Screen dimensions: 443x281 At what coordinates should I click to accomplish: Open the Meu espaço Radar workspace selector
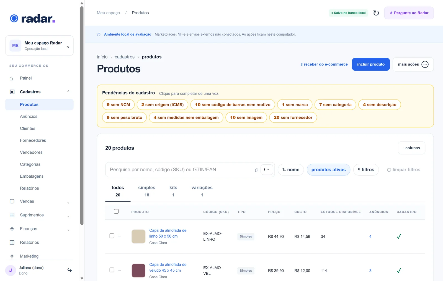point(39,46)
